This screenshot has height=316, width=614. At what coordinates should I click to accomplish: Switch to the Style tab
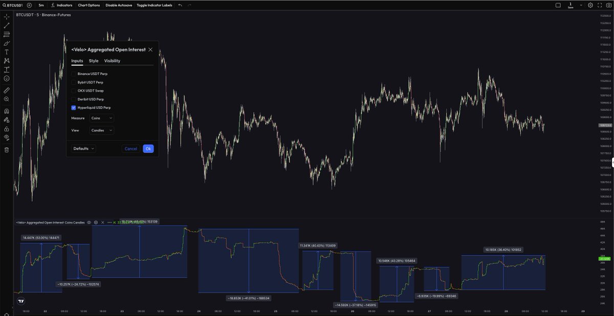point(94,60)
